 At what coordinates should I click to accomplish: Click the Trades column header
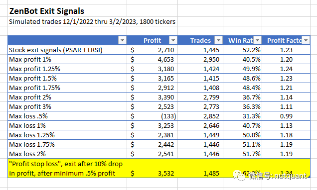pyautogui.click(x=200, y=41)
